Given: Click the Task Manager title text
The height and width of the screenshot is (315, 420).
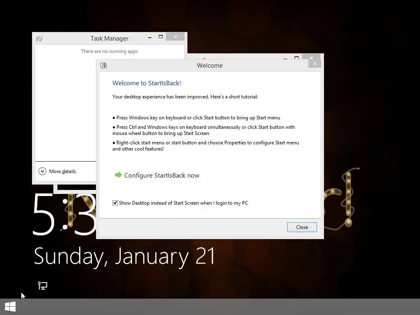Looking at the screenshot, I should pos(109,39).
